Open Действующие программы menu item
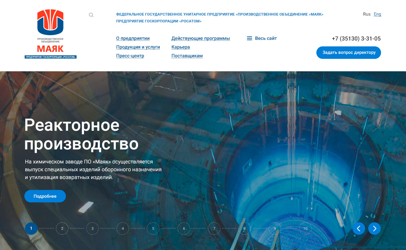The height and width of the screenshot is (250, 406). (x=201, y=38)
